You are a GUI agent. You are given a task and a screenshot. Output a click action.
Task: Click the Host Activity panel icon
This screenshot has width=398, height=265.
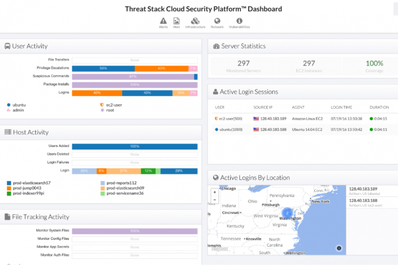pyautogui.click(x=8, y=132)
